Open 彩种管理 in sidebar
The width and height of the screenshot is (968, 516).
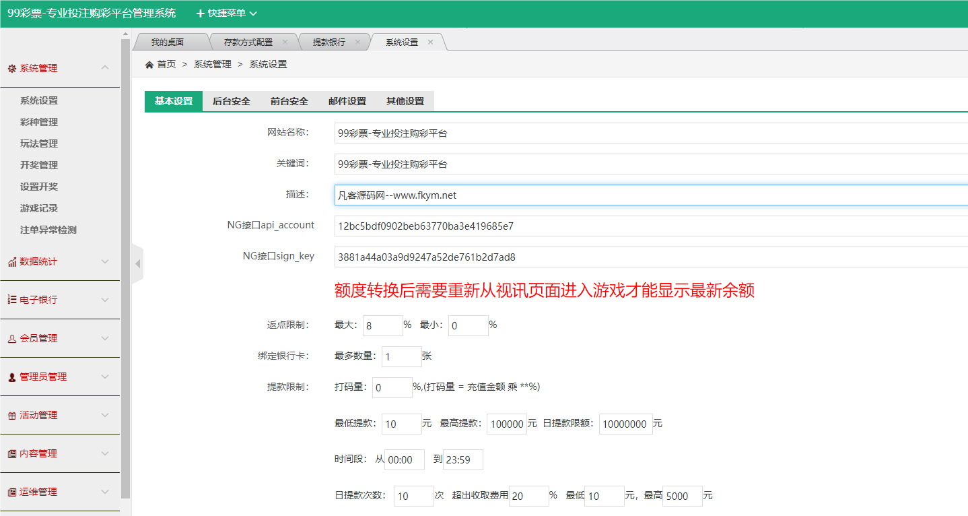point(39,122)
